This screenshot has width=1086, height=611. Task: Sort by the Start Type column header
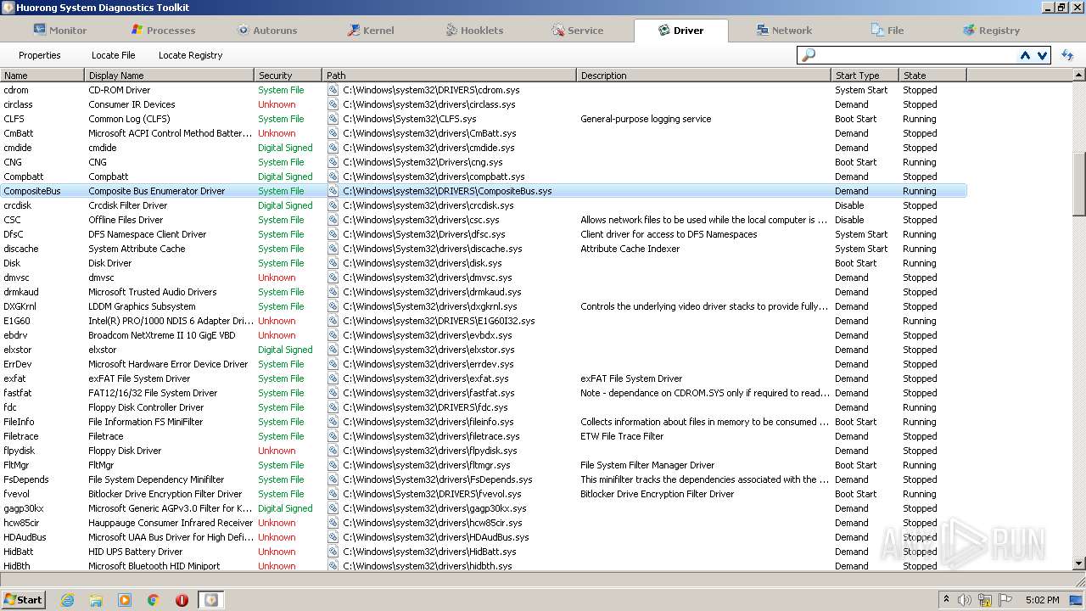click(865, 76)
